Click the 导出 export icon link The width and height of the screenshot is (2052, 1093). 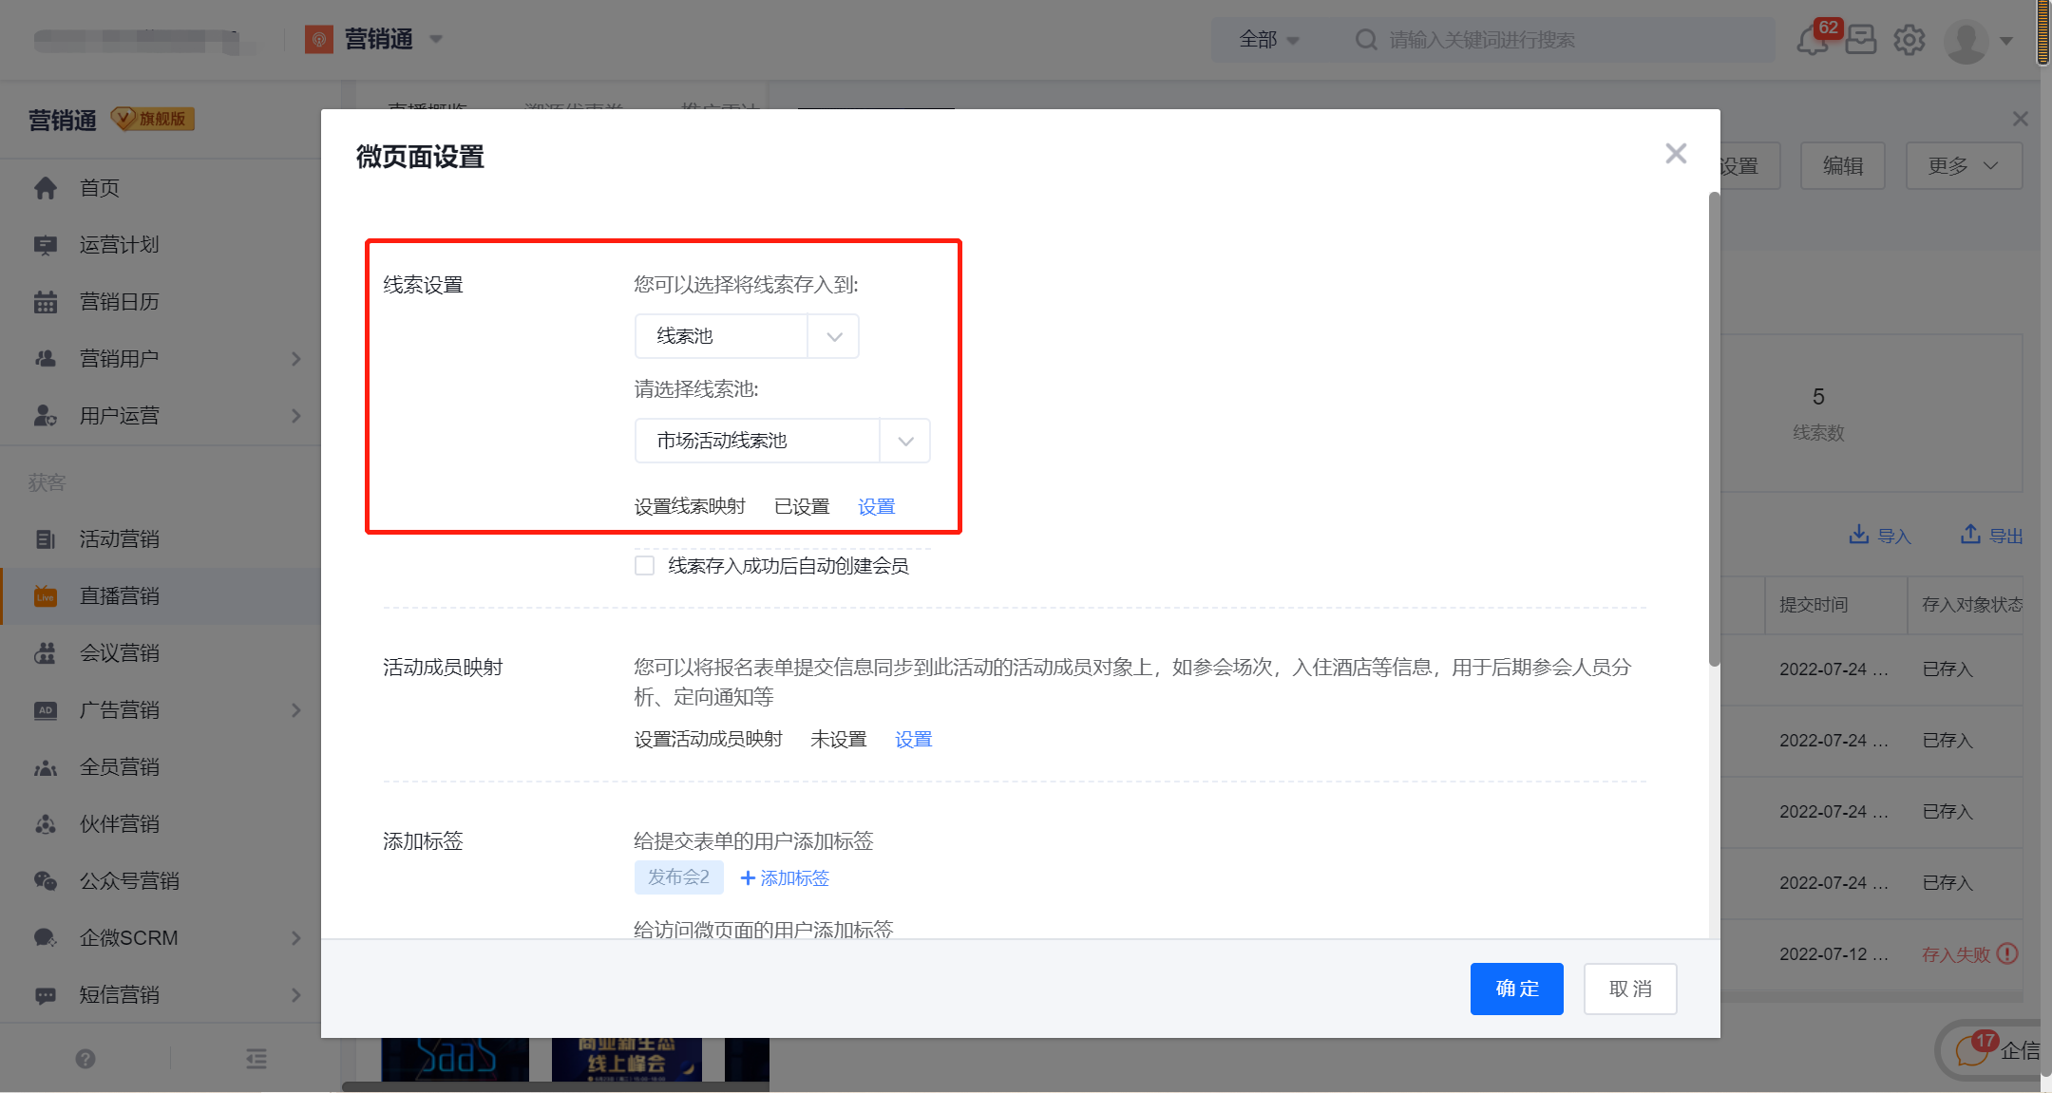tap(1991, 536)
